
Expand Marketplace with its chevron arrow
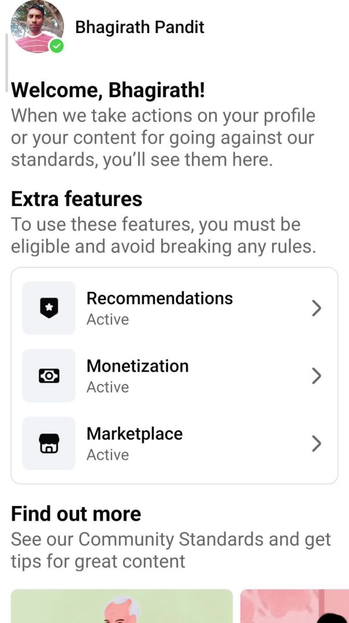click(x=316, y=444)
